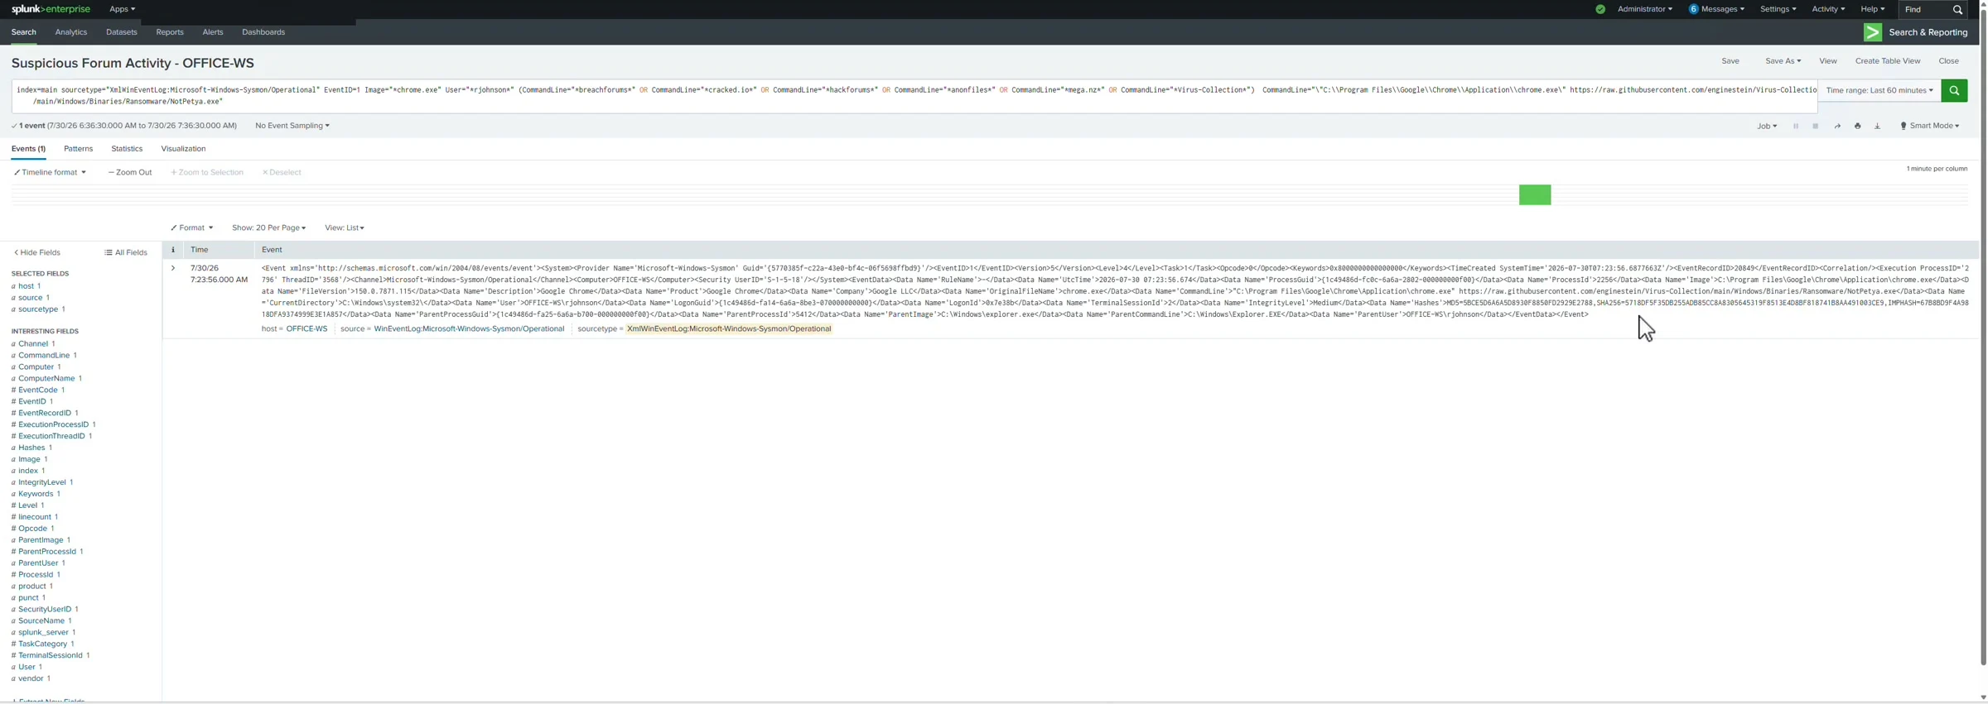Open the IntegrityLevel field
Screen dimensions: 1988x704
pyautogui.click(x=42, y=482)
